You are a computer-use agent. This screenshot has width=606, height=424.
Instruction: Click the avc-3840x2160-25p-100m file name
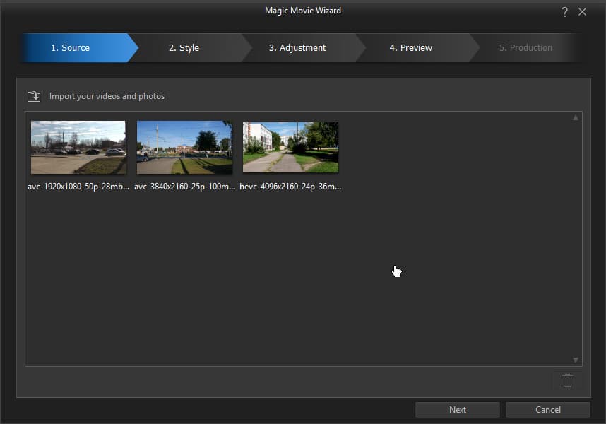pos(185,187)
